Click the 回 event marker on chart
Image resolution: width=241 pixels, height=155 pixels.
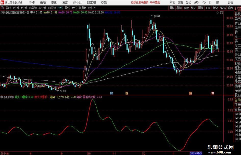tap(127, 93)
